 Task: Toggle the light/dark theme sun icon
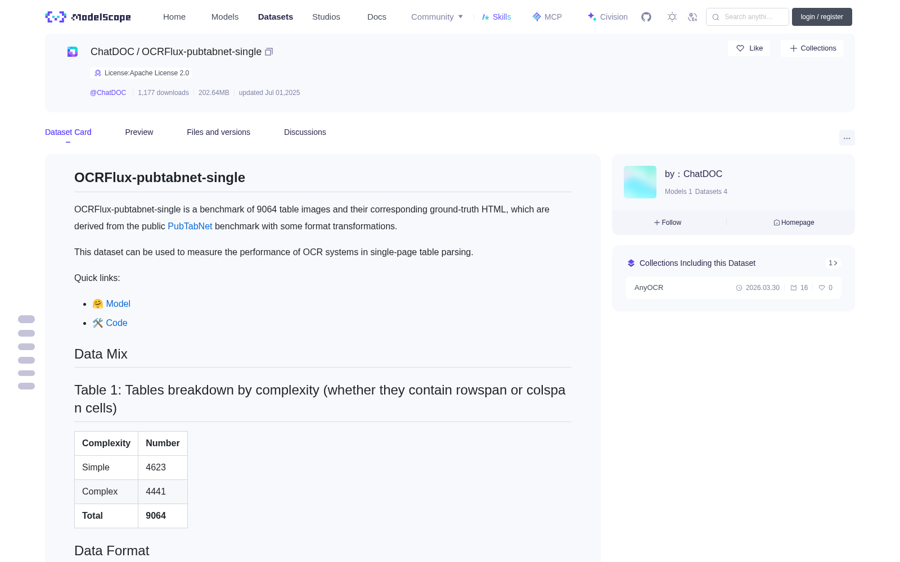tap(672, 17)
